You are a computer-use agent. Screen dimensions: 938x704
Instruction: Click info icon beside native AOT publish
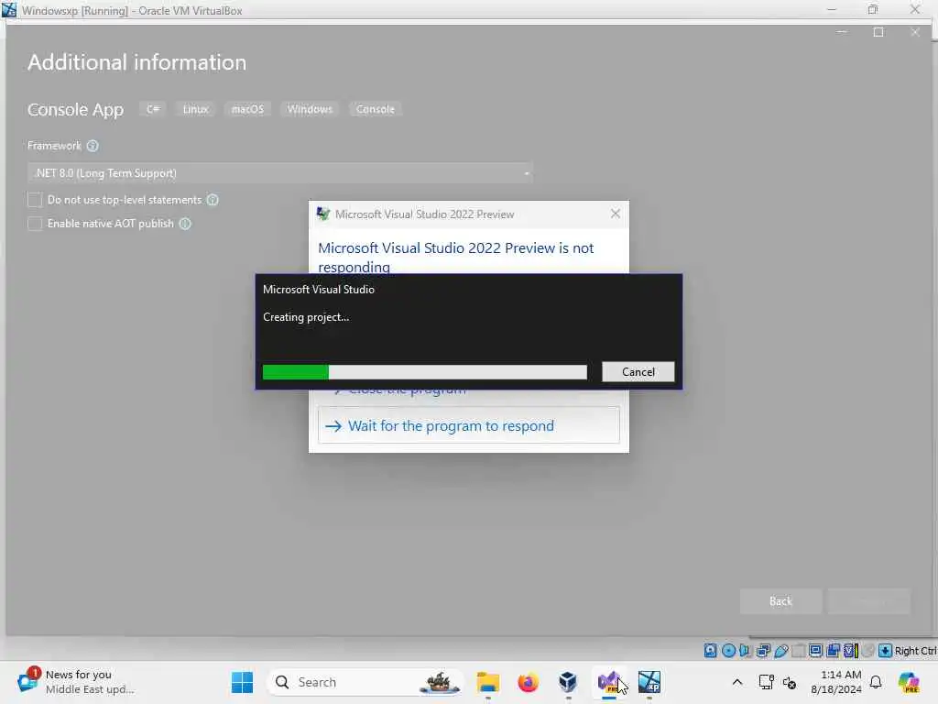tap(185, 224)
